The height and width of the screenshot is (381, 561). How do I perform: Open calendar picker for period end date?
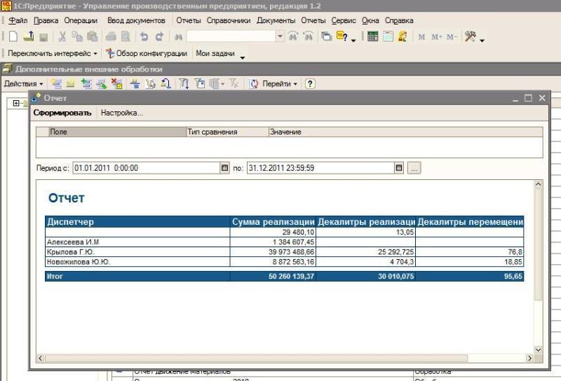[399, 168]
